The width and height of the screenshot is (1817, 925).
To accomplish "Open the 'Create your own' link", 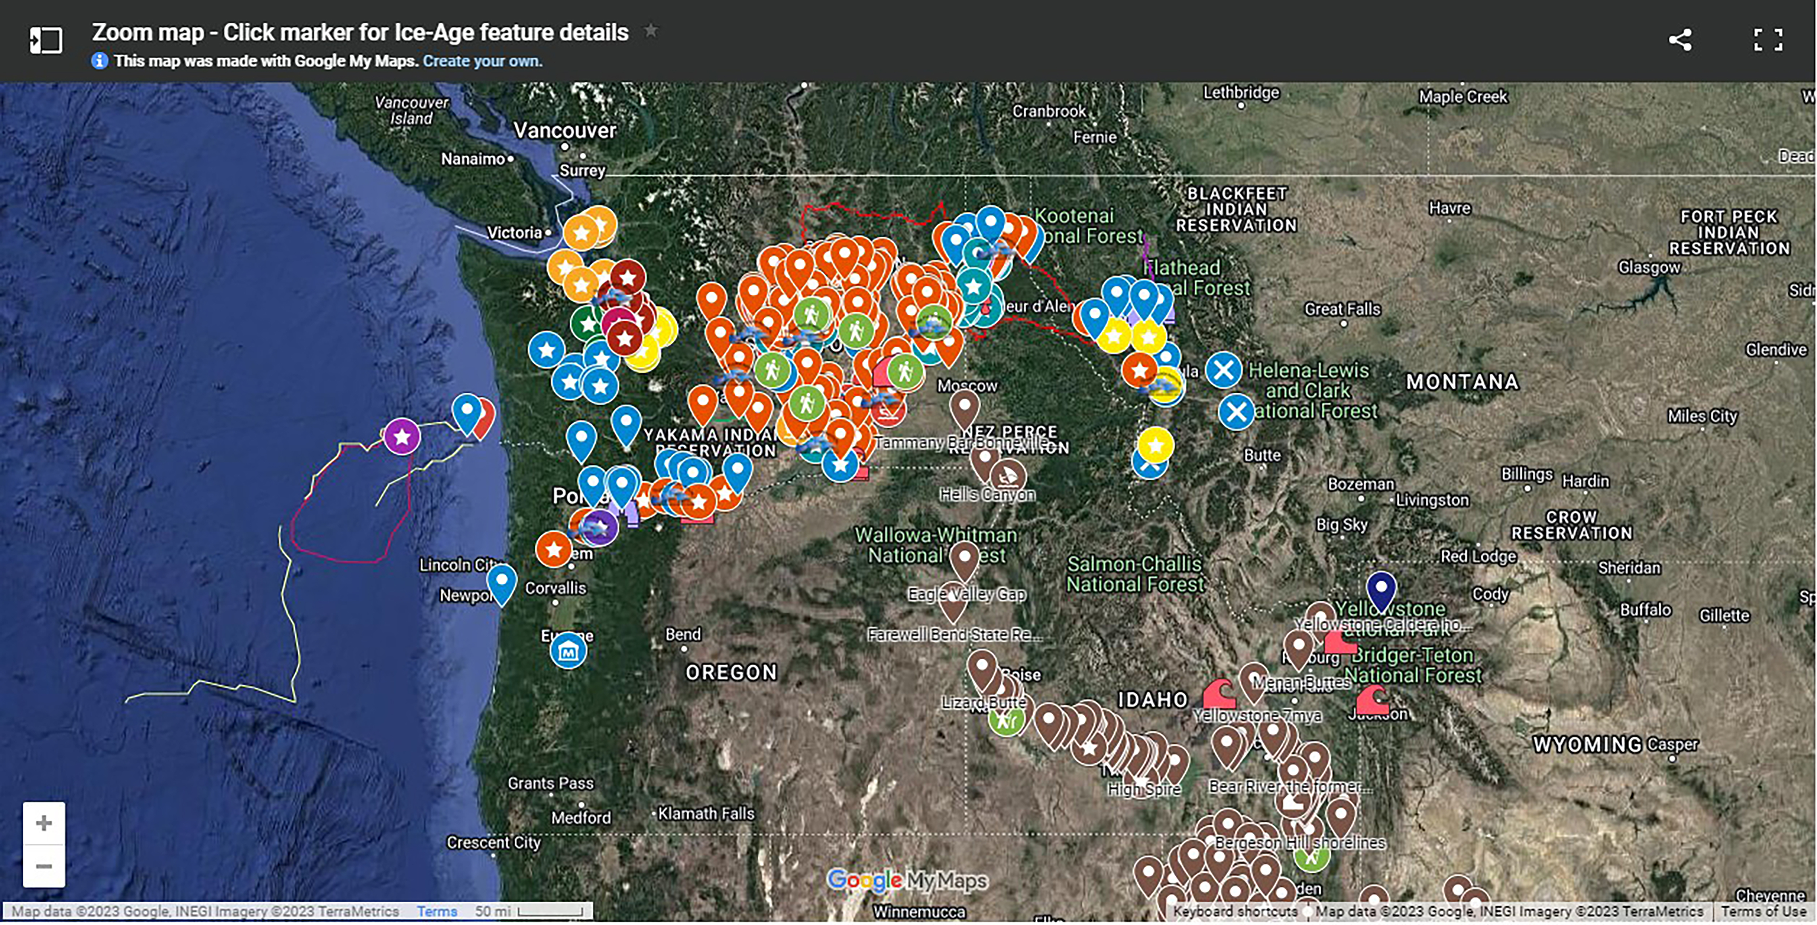I will [x=483, y=61].
